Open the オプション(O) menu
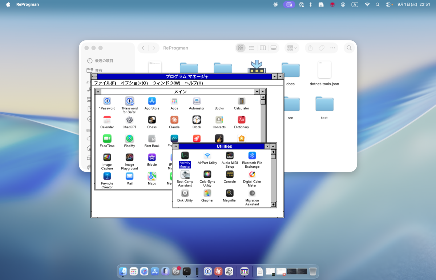The height and width of the screenshot is (280, 436). coord(134,83)
